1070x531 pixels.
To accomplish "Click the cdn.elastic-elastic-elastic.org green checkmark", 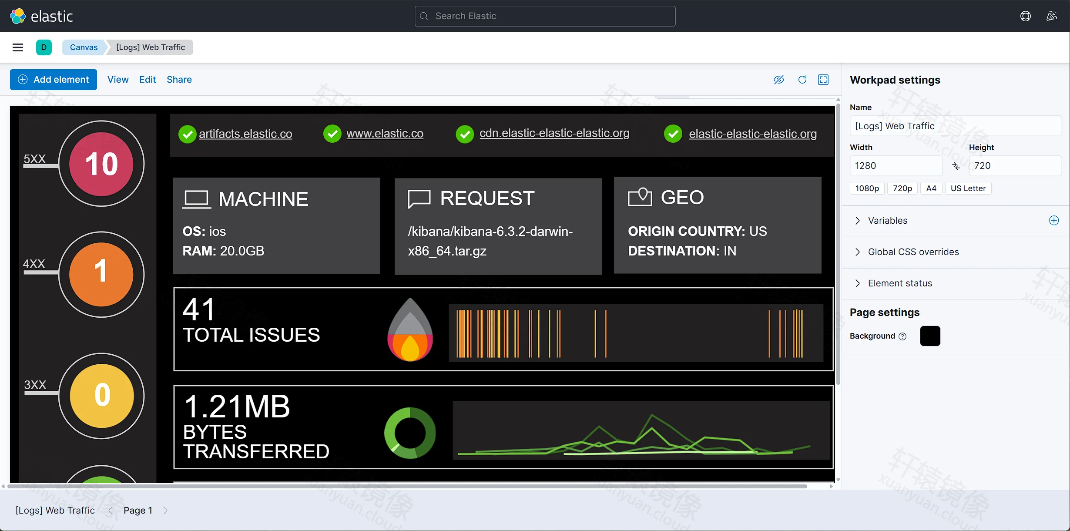I will tap(465, 134).
